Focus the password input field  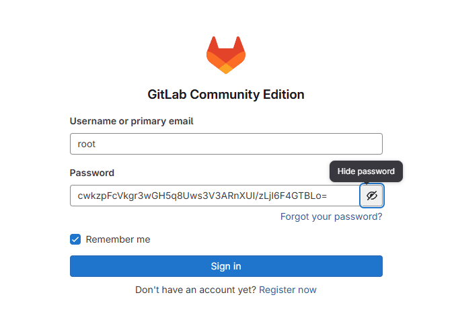coord(215,196)
